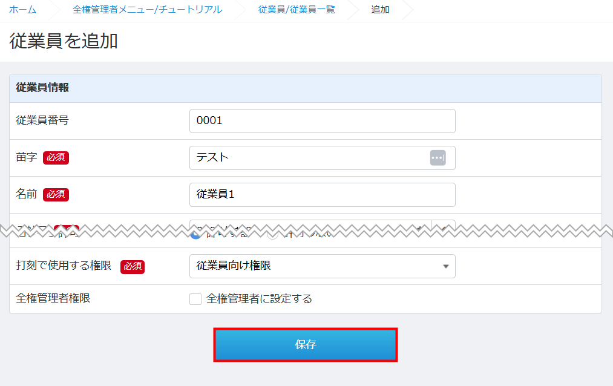Viewport: 613px width, 386px height.
Task: Click the 従業員番号 row label
Action: click(42, 120)
